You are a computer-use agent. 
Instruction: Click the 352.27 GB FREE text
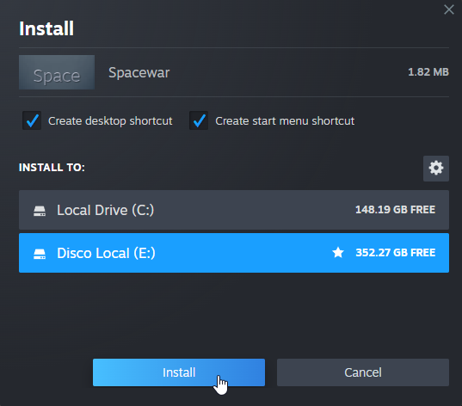396,253
